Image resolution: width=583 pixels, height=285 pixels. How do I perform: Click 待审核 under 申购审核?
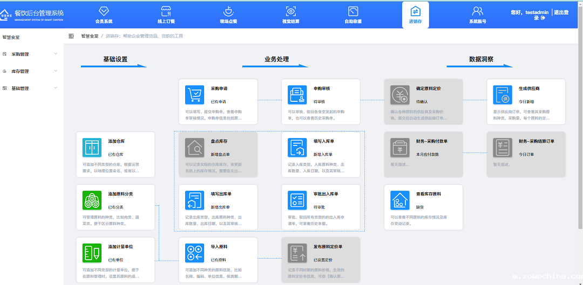319,102
